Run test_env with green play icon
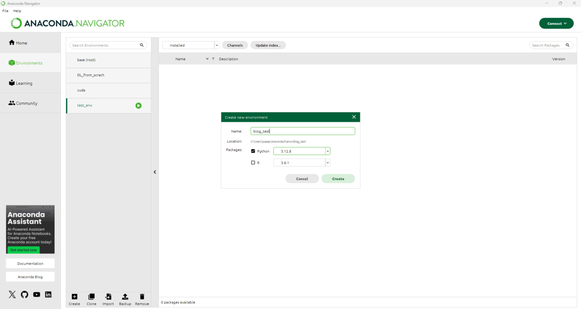581x309 pixels. point(138,105)
